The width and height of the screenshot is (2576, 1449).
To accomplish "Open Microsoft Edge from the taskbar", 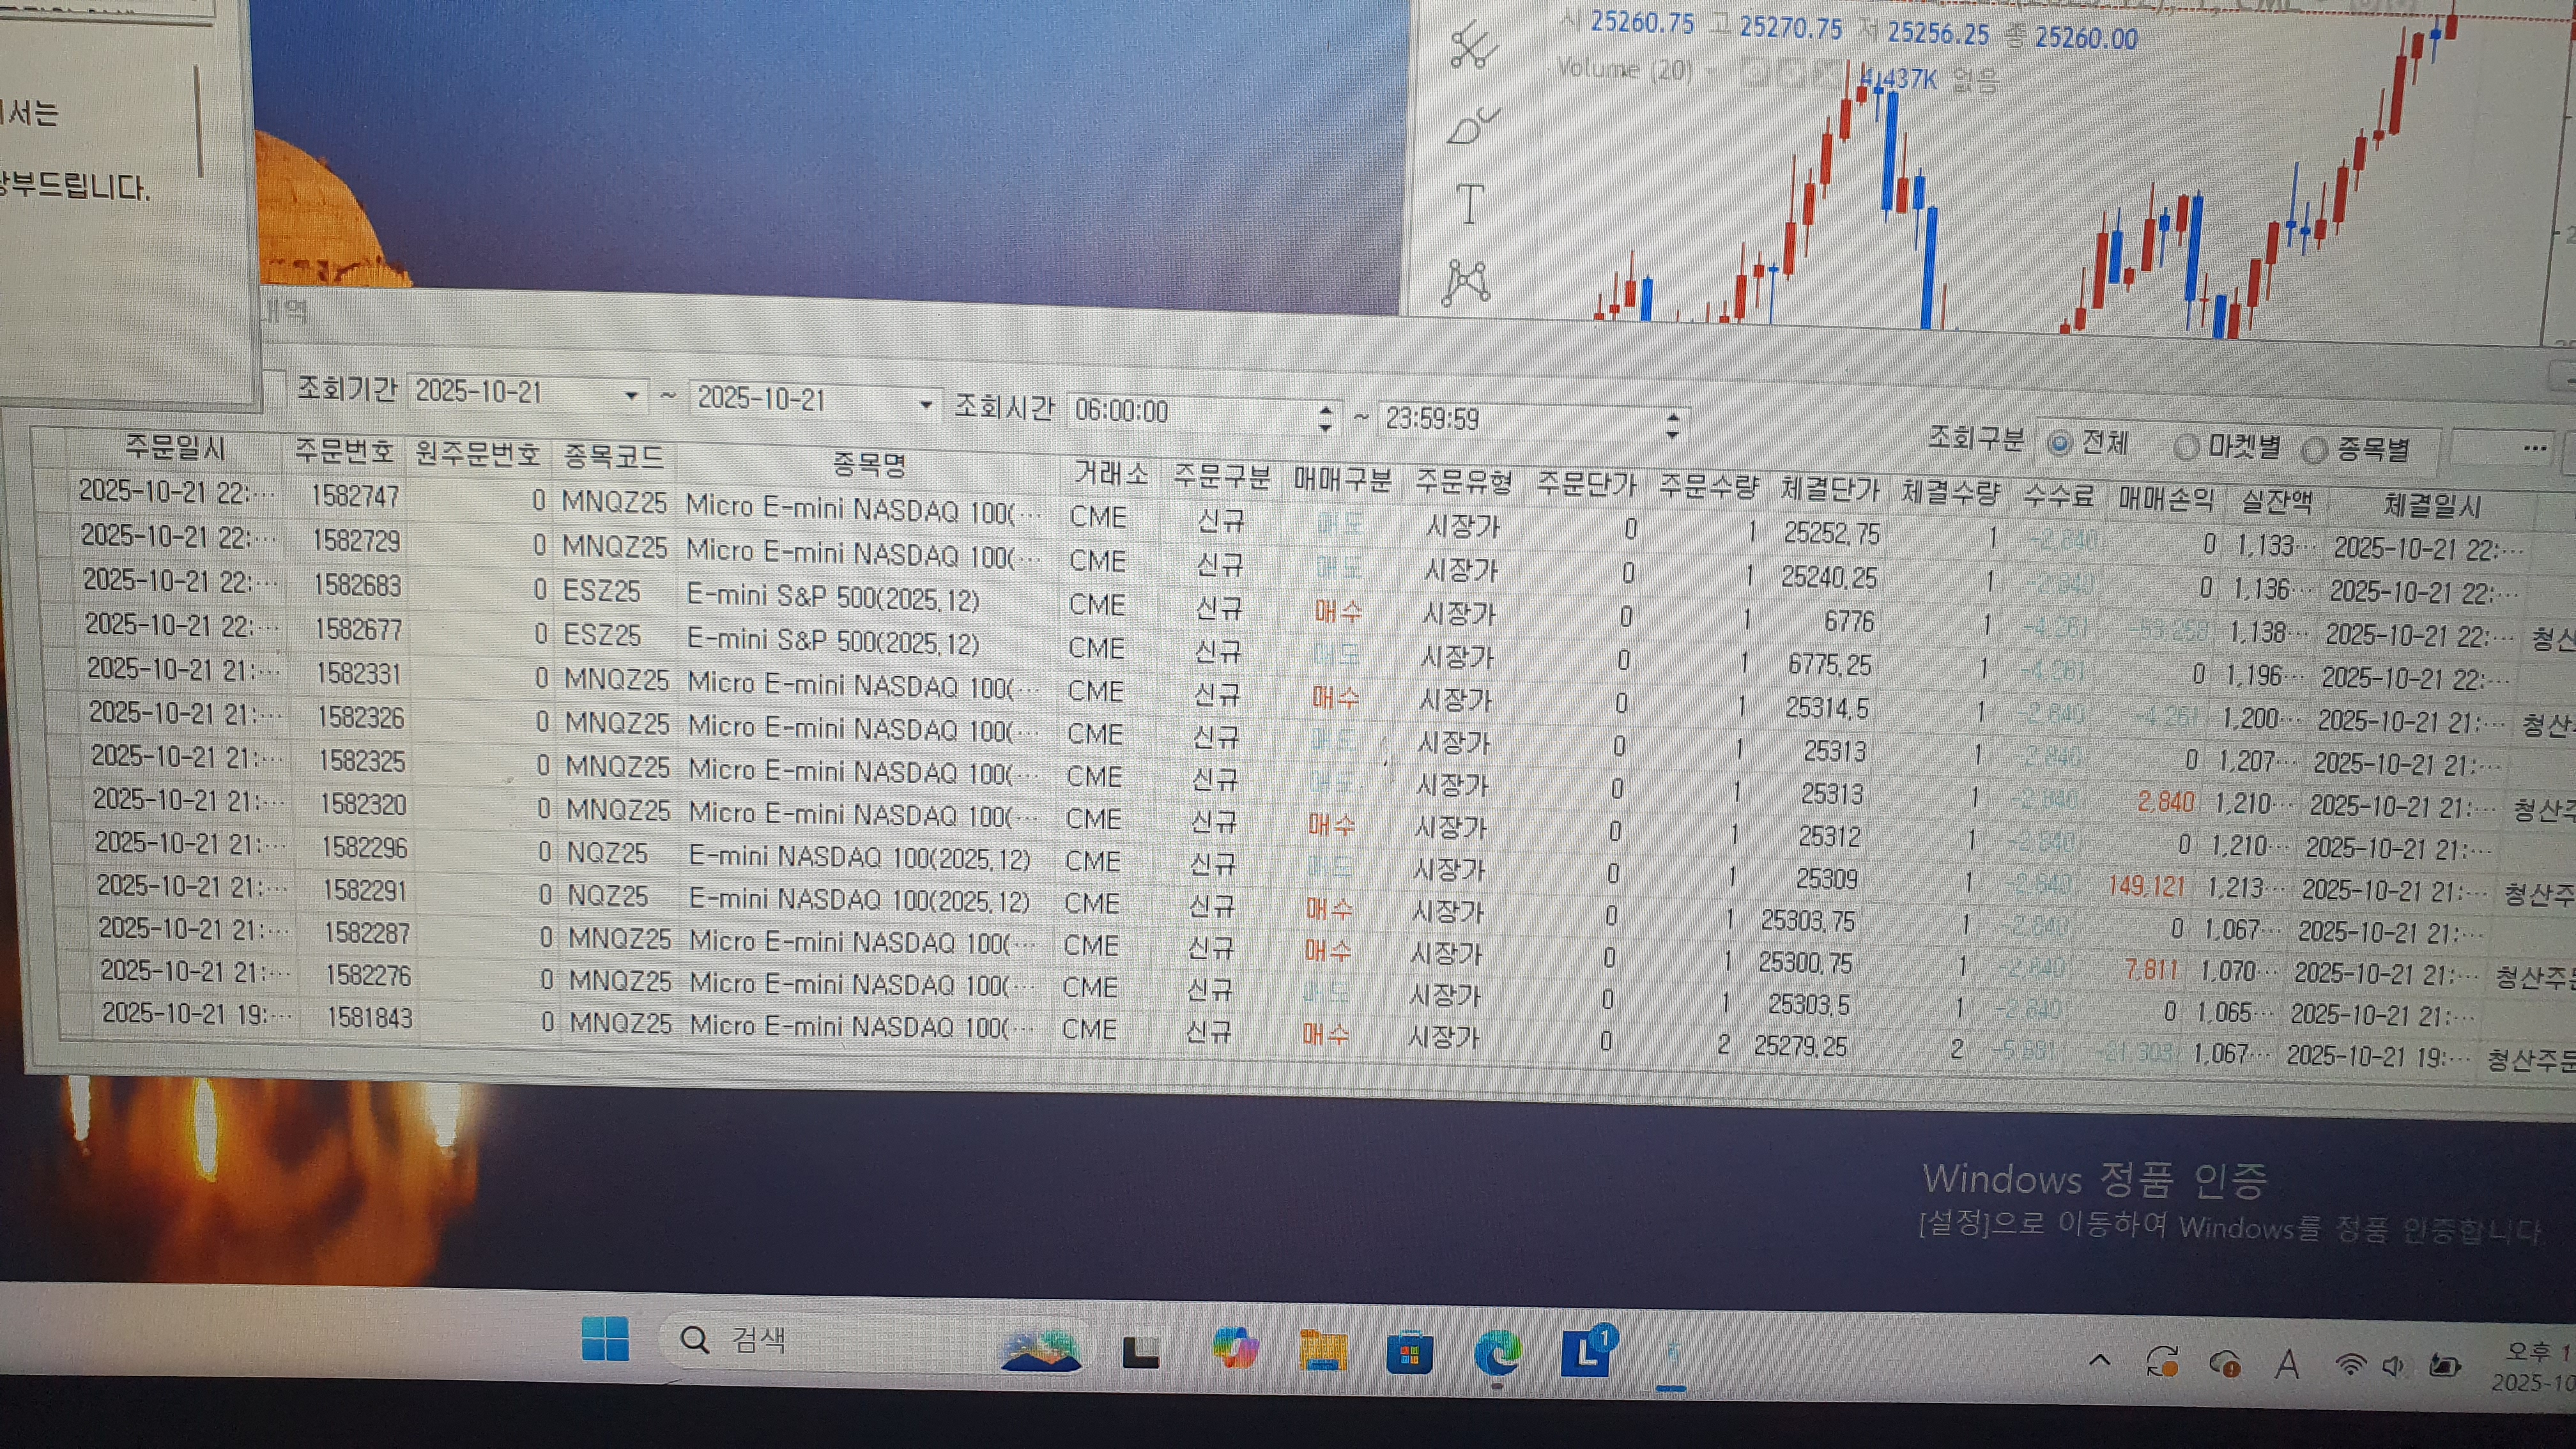I will 1497,1354.
